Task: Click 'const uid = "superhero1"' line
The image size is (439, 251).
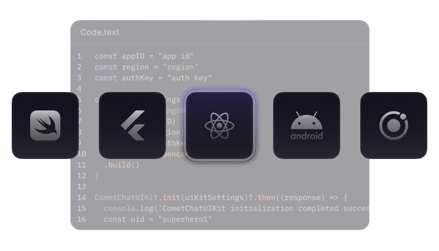Action: click(x=158, y=219)
